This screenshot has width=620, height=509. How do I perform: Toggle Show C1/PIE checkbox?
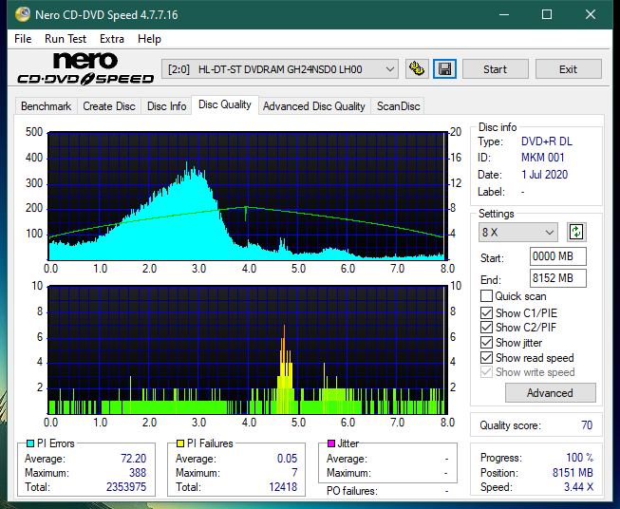coord(486,312)
